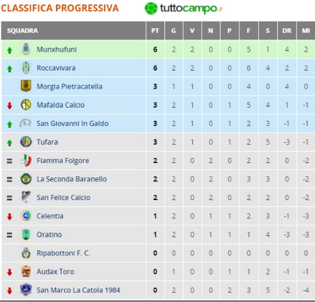Open Ripabottoni F. C. team link

[63, 253]
